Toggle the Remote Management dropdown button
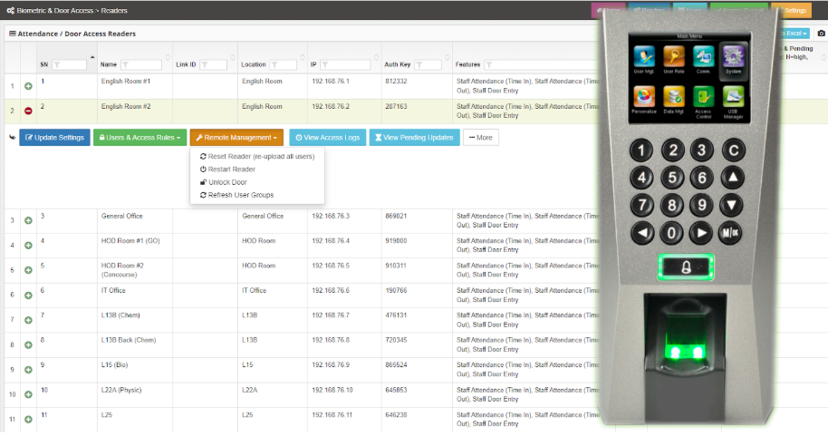Image resolution: width=828 pixels, height=436 pixels. click(x=236, y=138)
